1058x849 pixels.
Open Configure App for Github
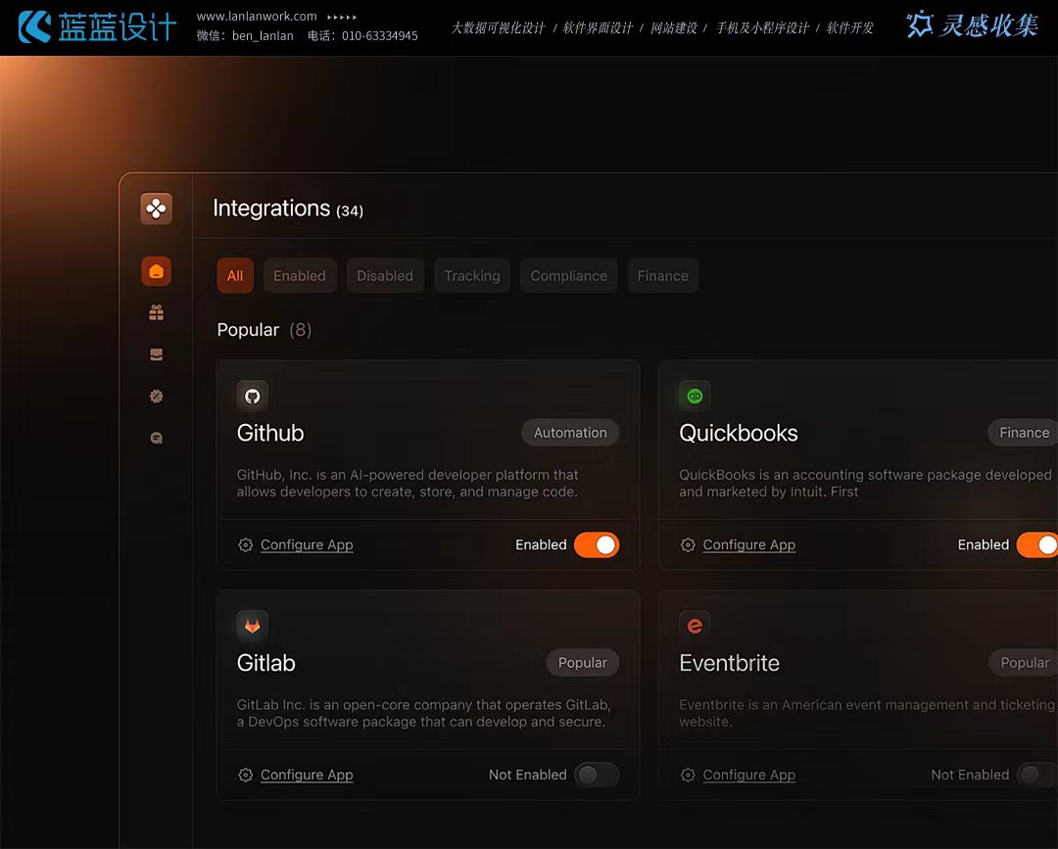306,545
